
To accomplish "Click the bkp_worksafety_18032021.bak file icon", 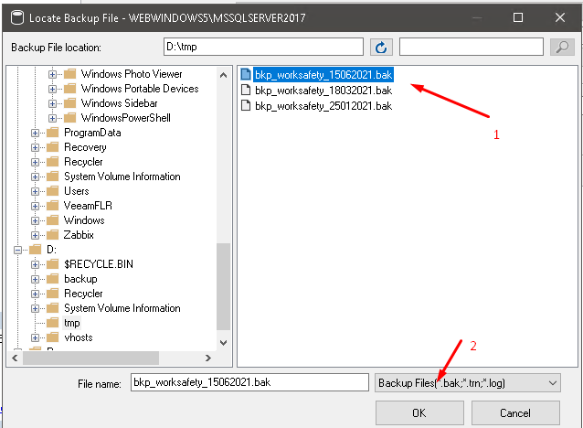I will [x=245, y=91].
